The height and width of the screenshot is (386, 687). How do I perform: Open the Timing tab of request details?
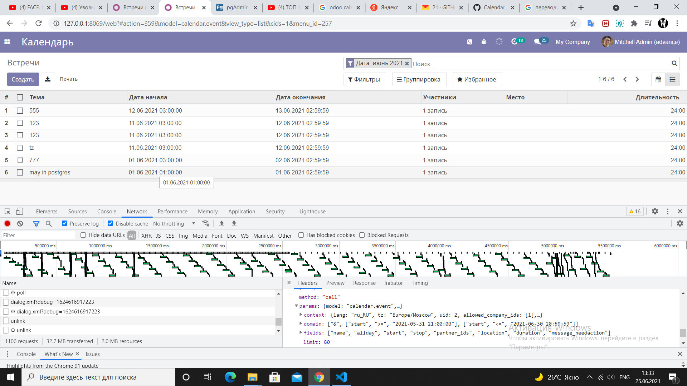click(x=419, y=283)
